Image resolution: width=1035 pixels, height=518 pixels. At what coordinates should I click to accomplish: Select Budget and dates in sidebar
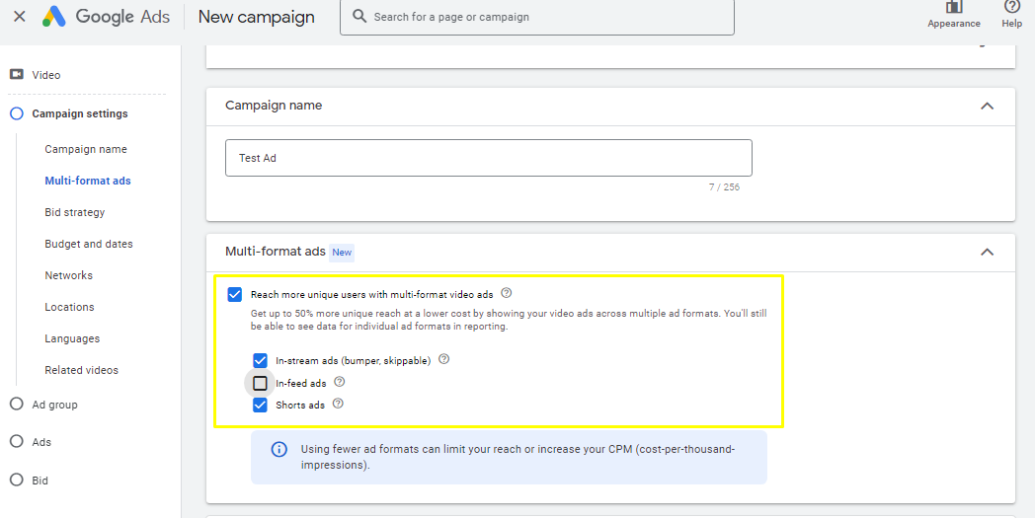click(88, 244)
